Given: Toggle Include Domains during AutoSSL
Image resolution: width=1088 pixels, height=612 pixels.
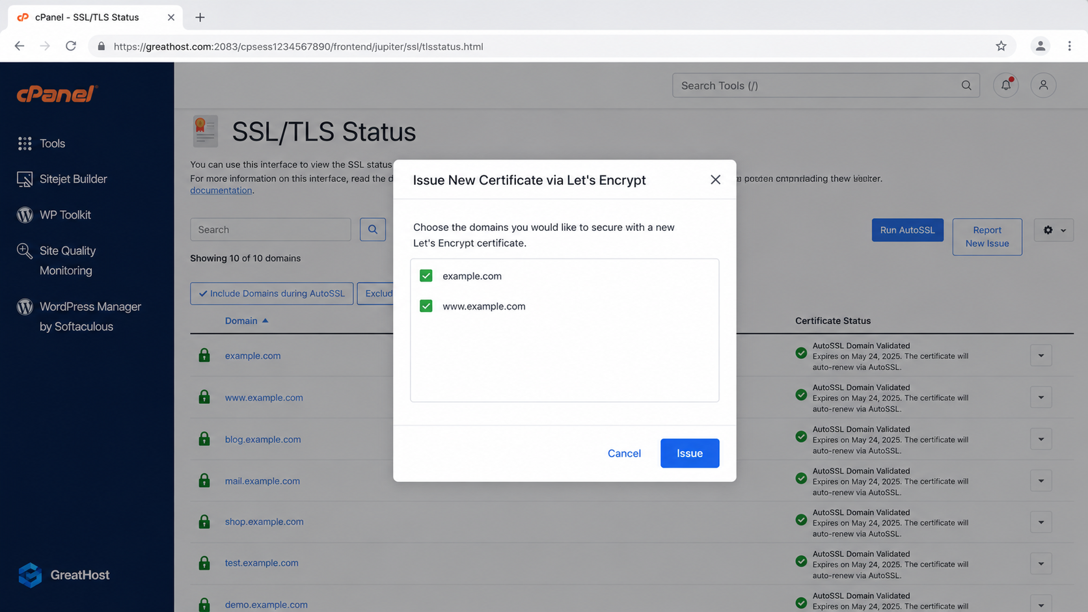Looking at the screenshot, I should [x=272, y=293].
